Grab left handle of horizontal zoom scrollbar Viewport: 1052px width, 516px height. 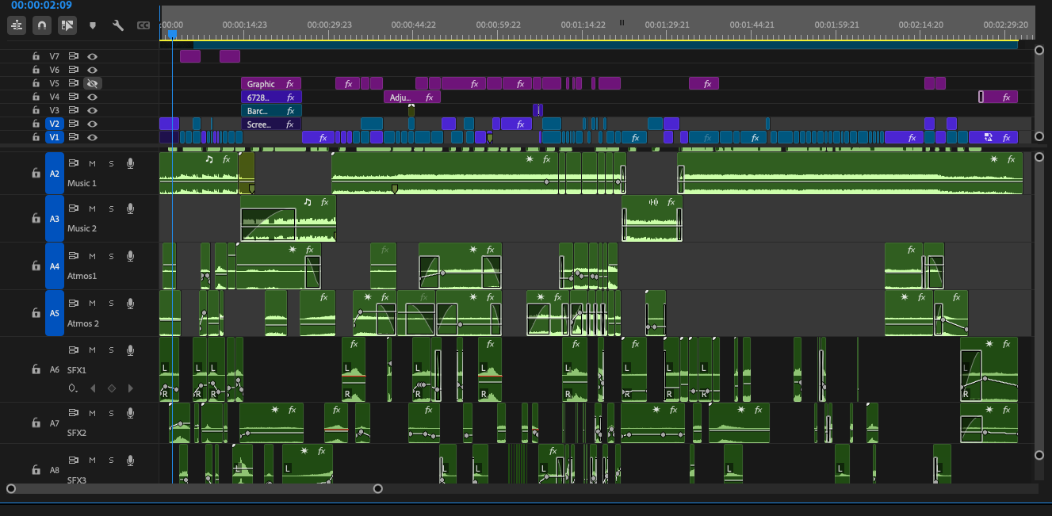pyautogui.click(x=10, y=488)
